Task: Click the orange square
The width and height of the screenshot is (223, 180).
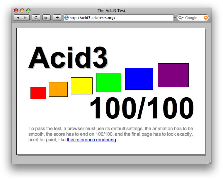Action: click(x=58, y=89)
